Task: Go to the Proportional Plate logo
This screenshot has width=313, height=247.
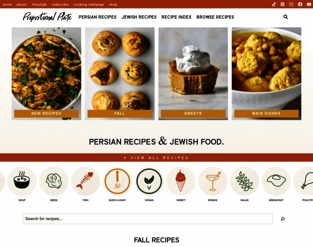Action: pos(47,17)
